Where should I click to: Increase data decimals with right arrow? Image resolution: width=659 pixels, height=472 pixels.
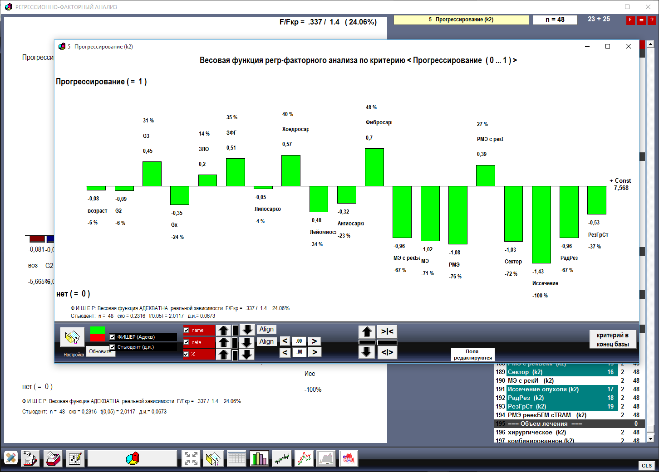click(x=314, y=341)
